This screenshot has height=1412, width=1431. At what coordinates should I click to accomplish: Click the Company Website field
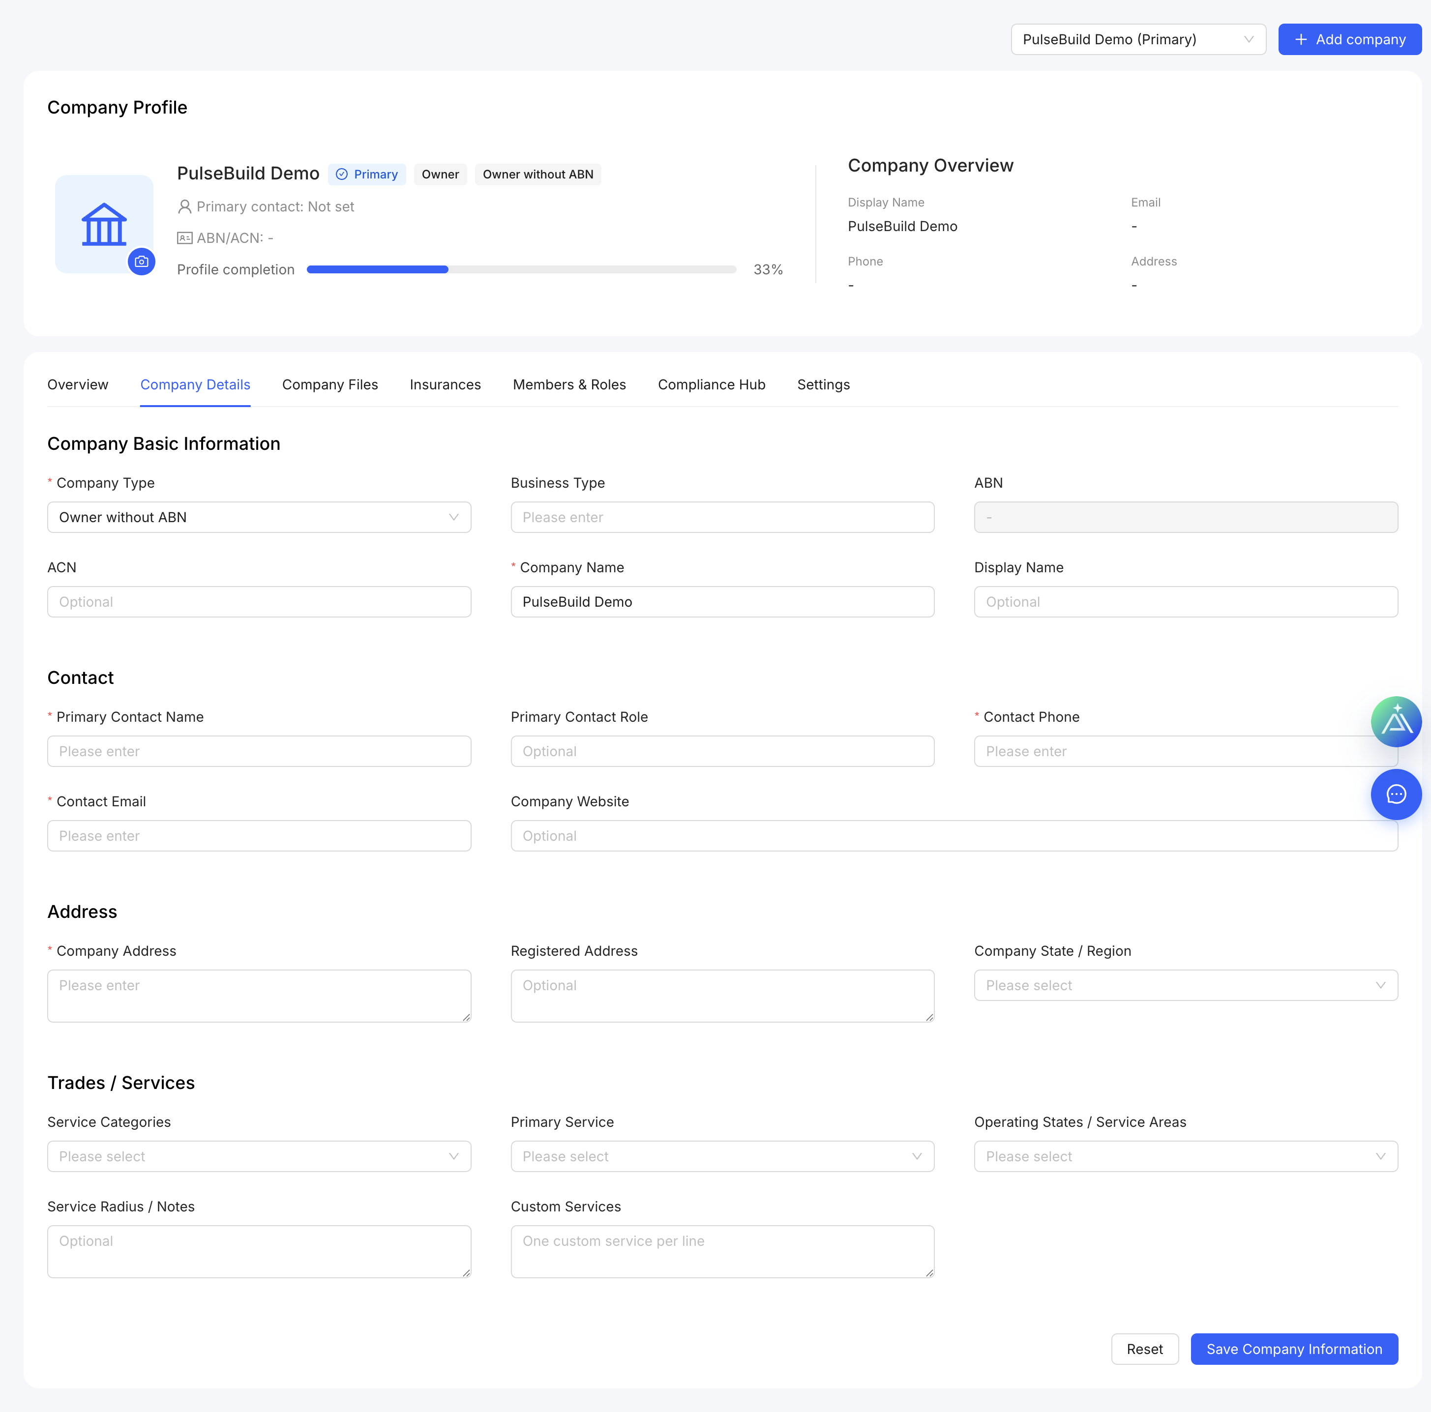click(x=955, y=836)
